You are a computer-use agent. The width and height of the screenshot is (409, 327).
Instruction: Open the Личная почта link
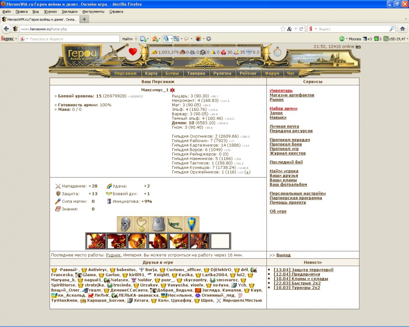coord(284,126)
